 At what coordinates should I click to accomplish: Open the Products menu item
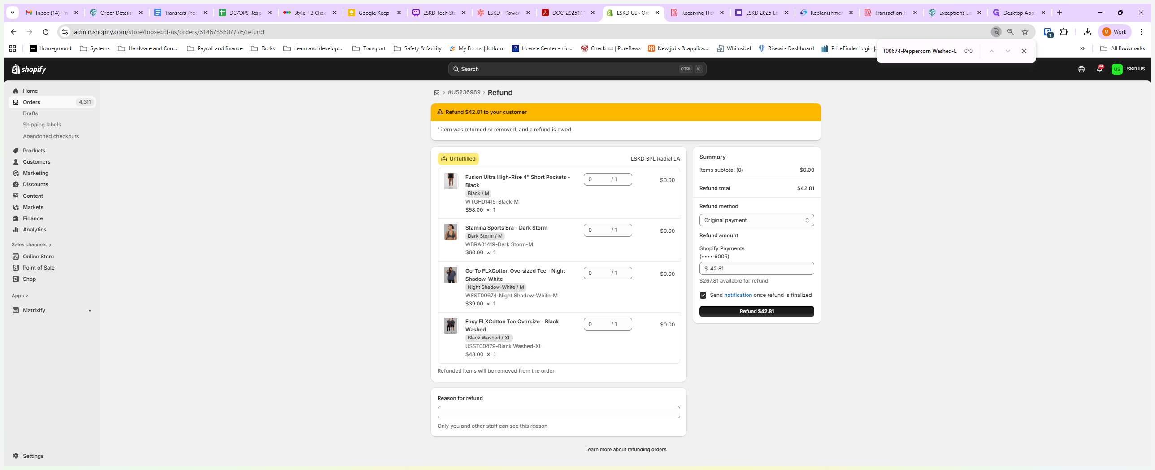(34, 151)
